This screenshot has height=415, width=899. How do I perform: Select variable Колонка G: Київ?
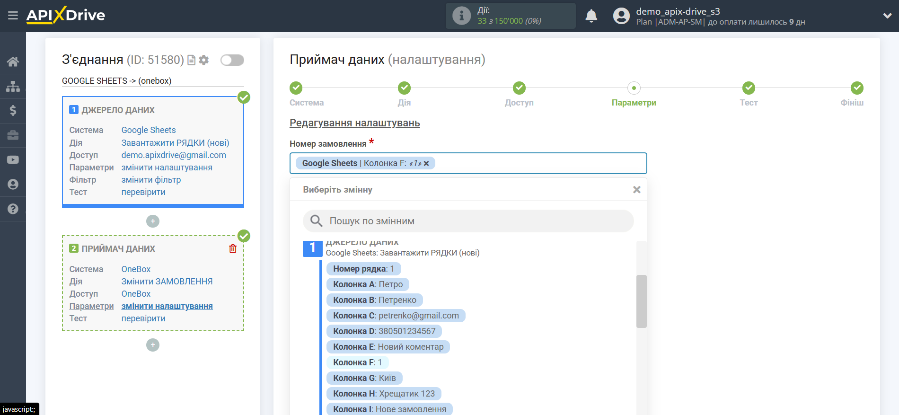[x=364, y=378]
